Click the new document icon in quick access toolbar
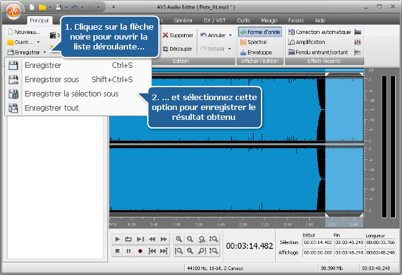This screenshot has width=402, height=275. (32, 7)
